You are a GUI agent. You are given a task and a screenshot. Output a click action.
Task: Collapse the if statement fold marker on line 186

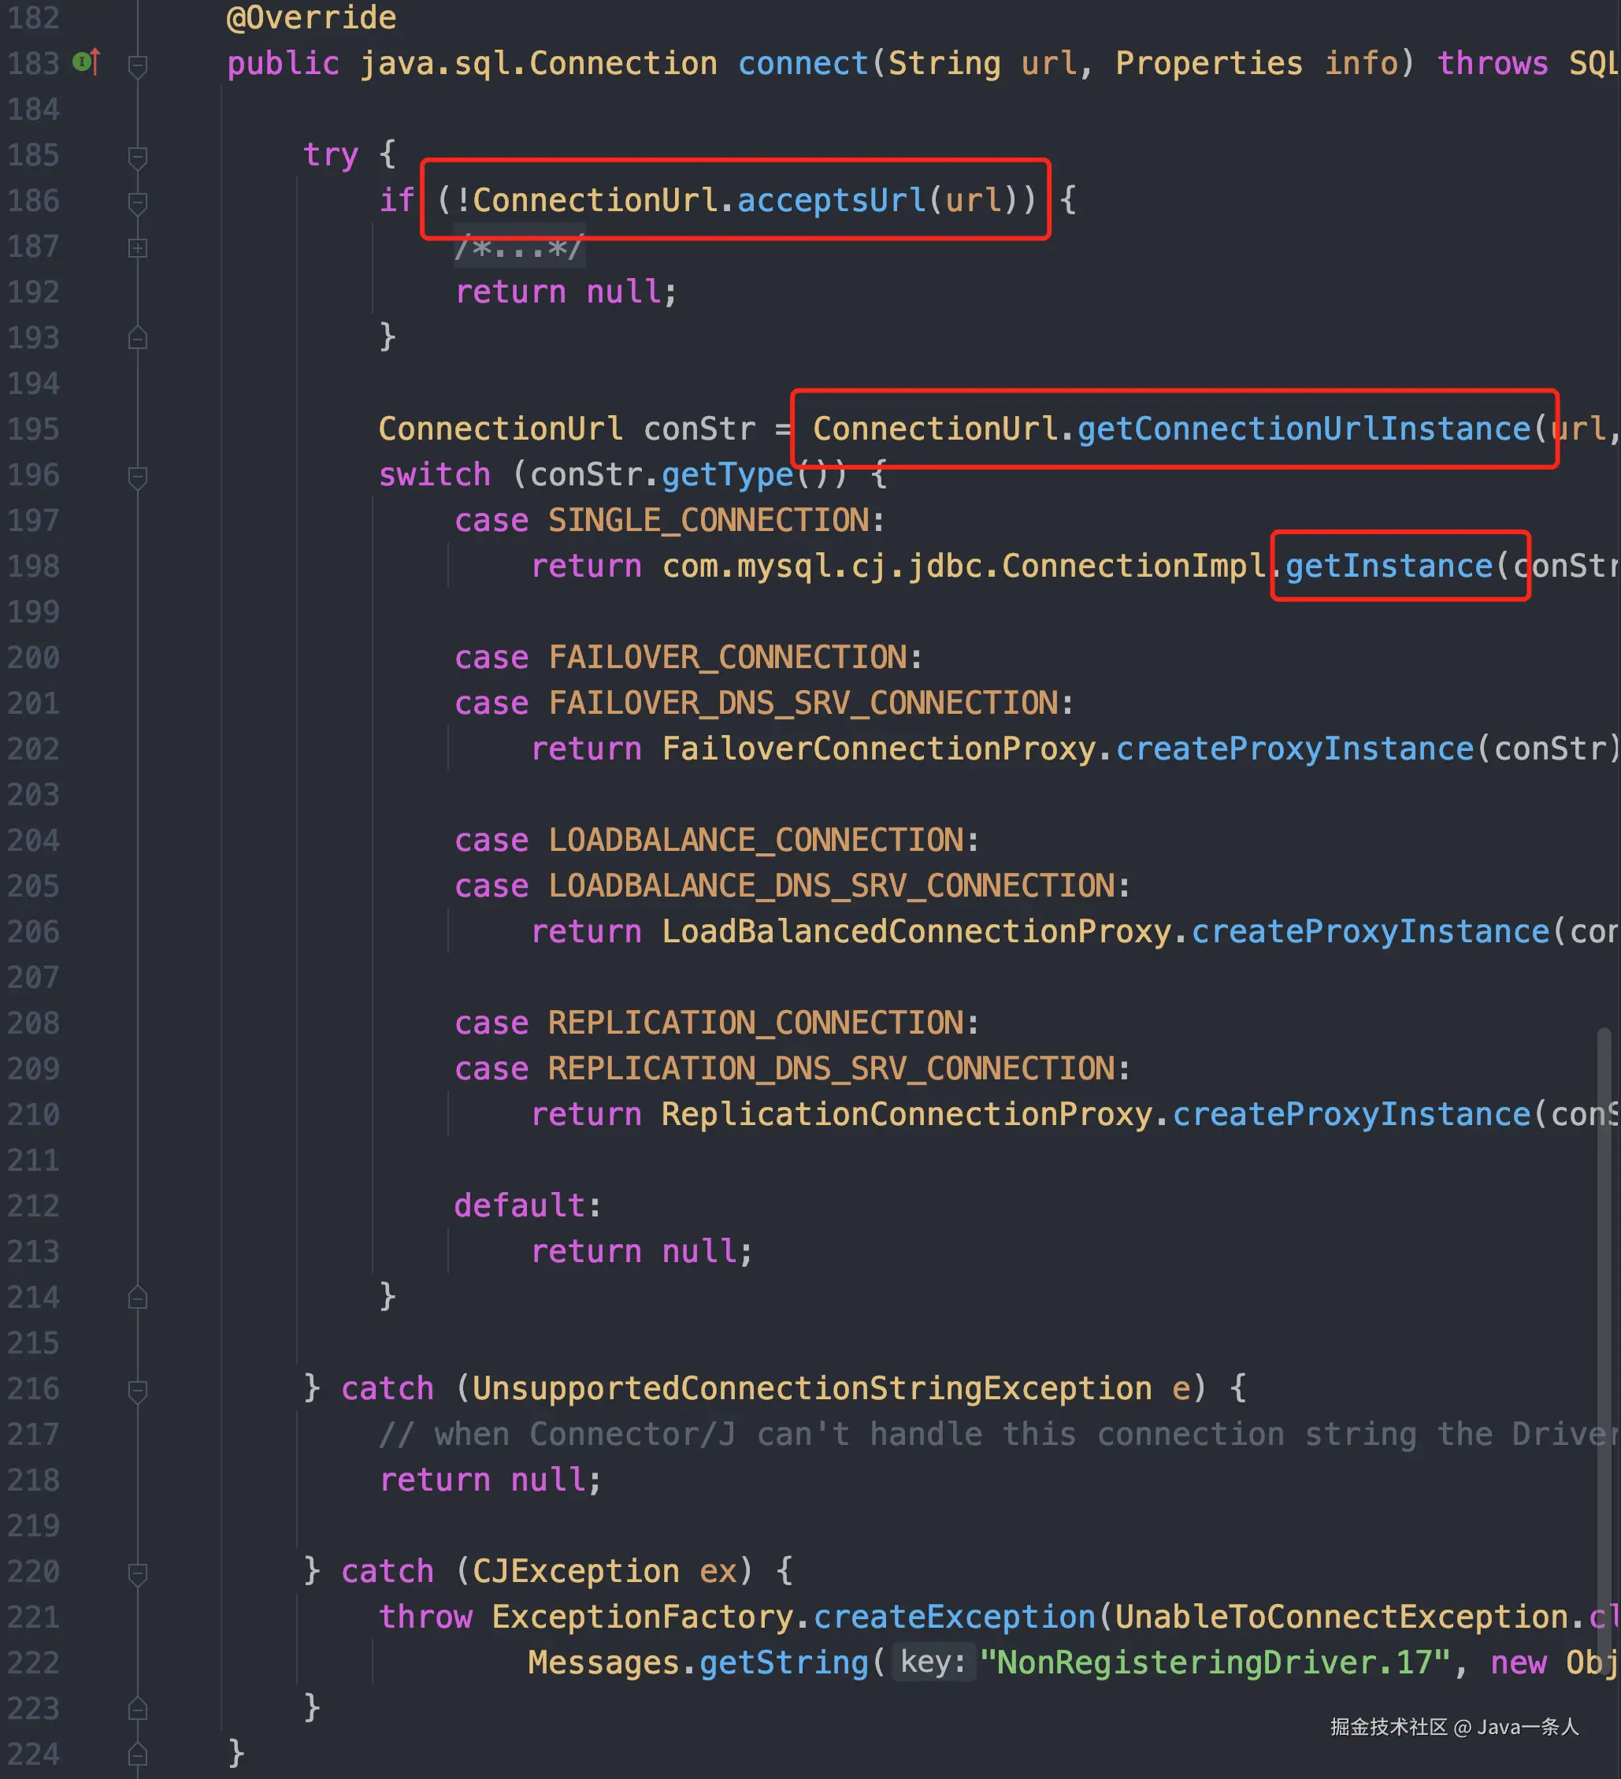(x=138, y=203)
